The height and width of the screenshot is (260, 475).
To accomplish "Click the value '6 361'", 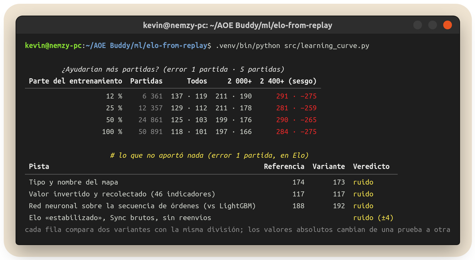I will coord(152,96).
